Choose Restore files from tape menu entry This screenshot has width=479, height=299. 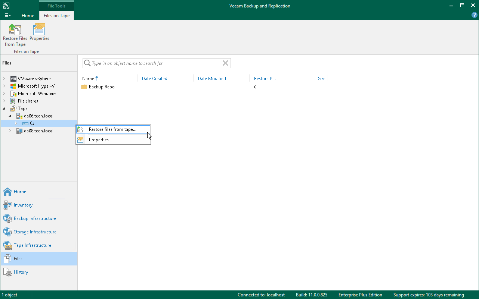113,129
